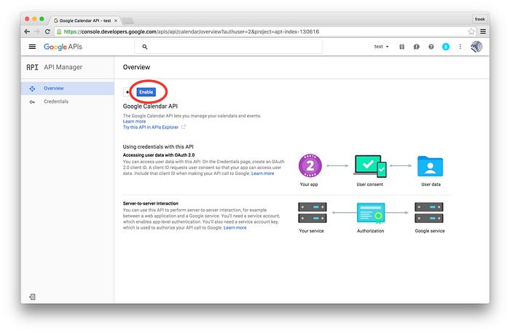Open Learn more in OAuth 2.0 paragraph
Image resolution: width=510 pixels, height=333 pixels.
tap(262, 173)
